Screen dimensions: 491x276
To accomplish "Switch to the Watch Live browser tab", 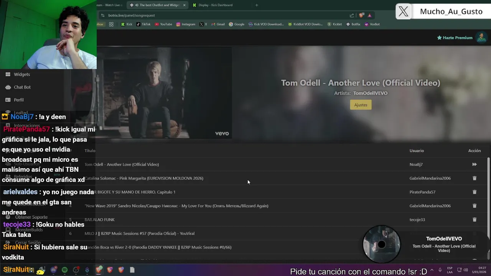I will (110, 5).
